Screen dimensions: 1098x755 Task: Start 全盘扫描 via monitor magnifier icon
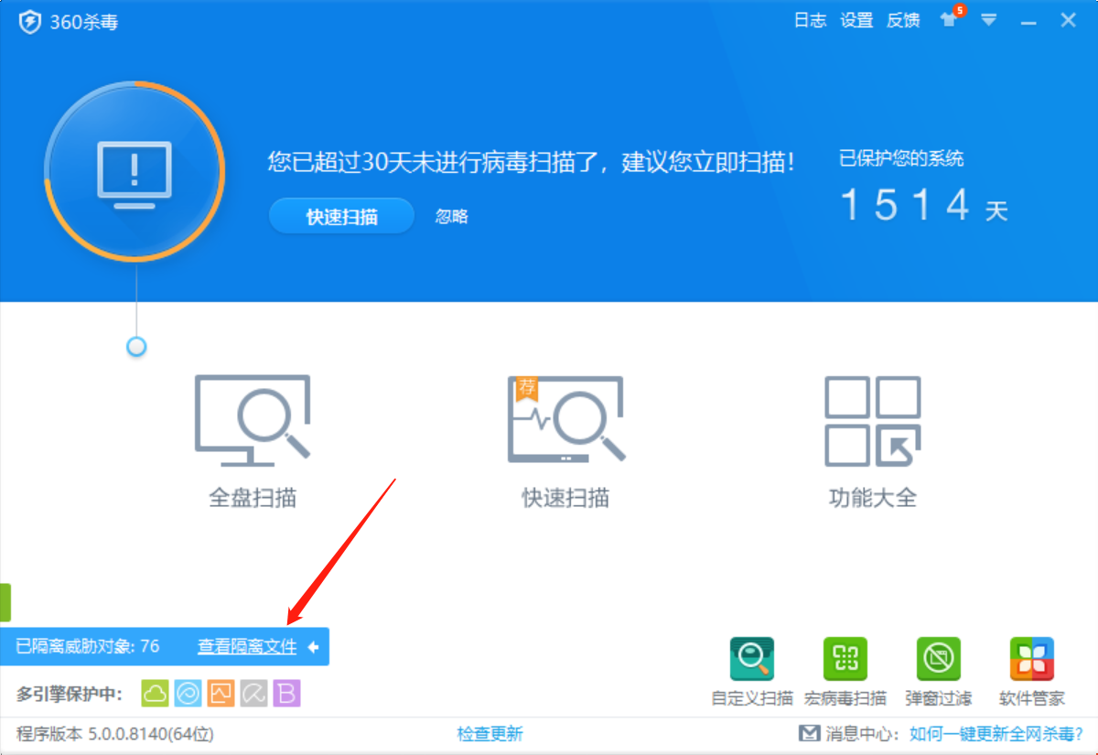point(253,420)
